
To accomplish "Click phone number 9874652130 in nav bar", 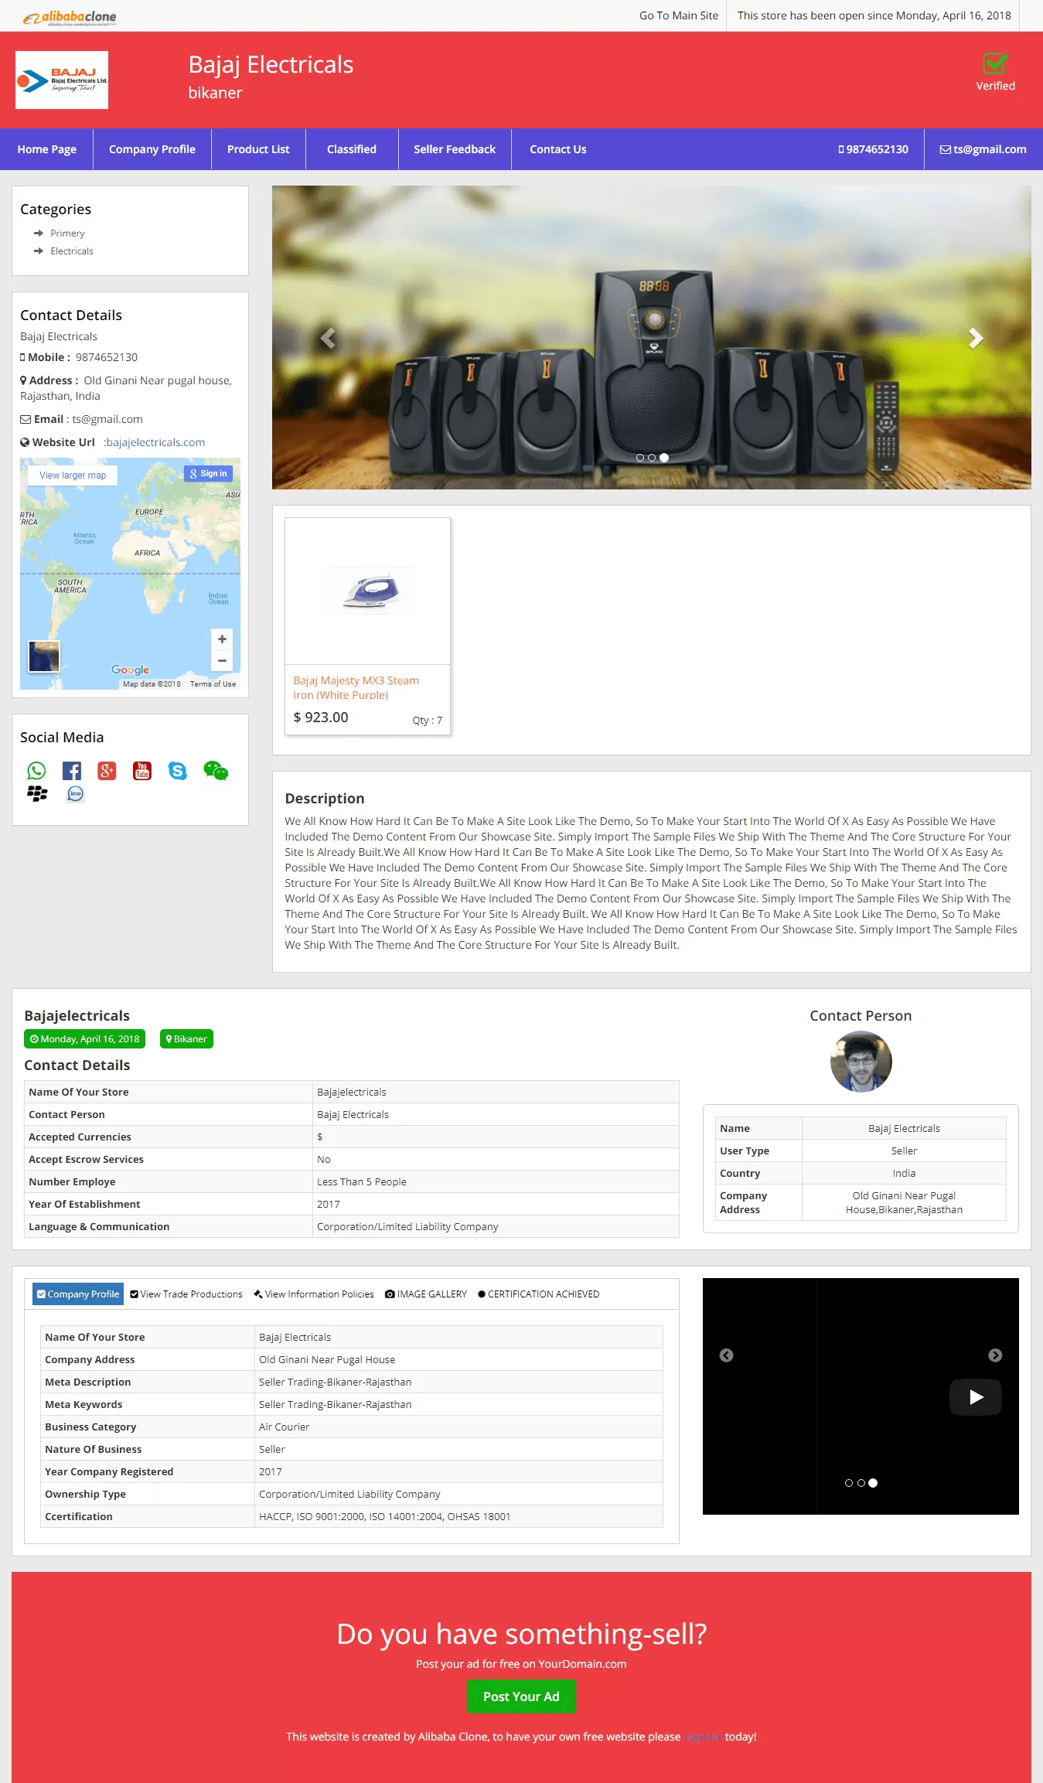I will point(874,149).
